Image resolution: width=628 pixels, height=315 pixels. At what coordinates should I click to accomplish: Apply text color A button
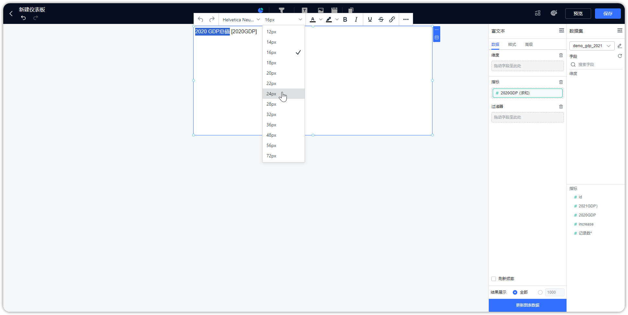pyautogui.click(x=313, y=19)
